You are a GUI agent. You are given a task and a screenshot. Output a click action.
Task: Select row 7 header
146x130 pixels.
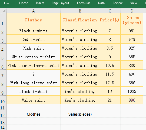pyautogui.click(x=3, y=74)
